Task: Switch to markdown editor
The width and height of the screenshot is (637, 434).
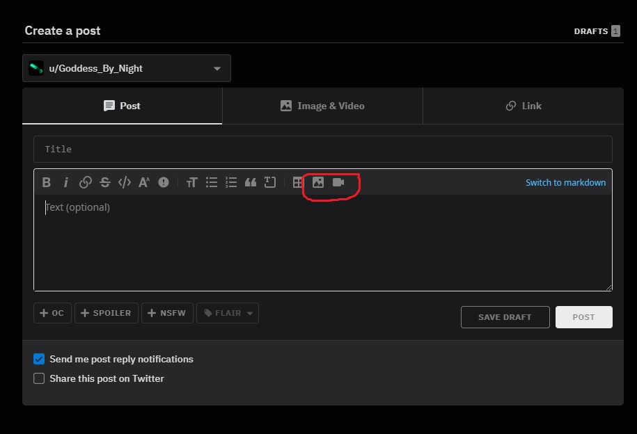Action: click(x=565, y=183)
